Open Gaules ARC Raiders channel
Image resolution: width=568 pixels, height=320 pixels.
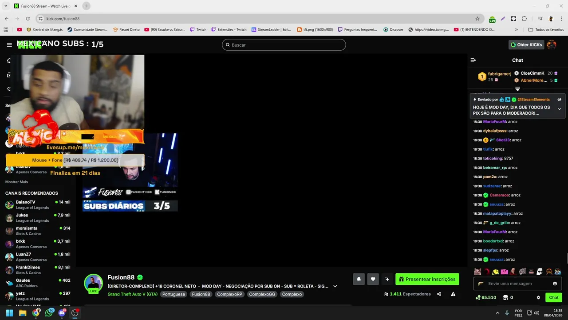[x=38, y=283]
